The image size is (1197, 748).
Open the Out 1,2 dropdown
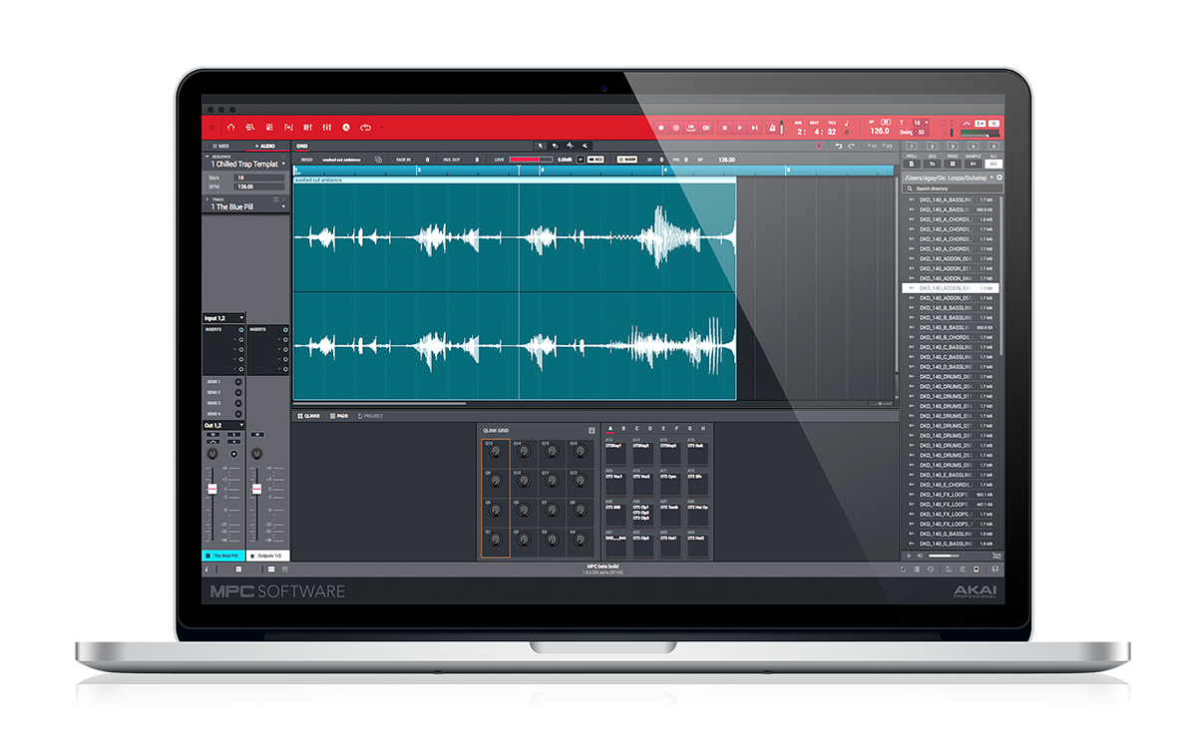(223, 425)
